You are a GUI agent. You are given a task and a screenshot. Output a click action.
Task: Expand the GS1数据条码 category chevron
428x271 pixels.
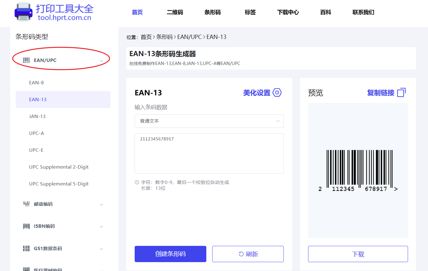click(x=101, y=249)
